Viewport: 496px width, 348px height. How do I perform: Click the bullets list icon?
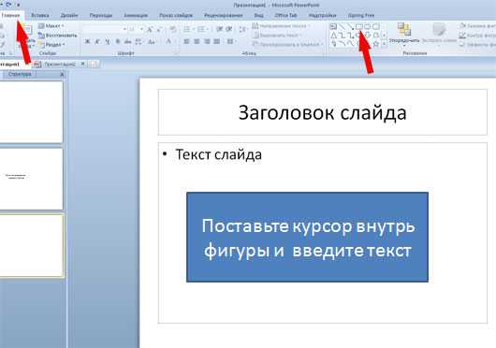tap(187, 29)
